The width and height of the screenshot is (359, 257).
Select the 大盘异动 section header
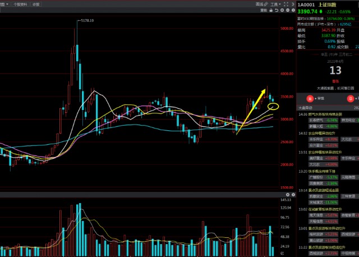click(x=306, y=107)
